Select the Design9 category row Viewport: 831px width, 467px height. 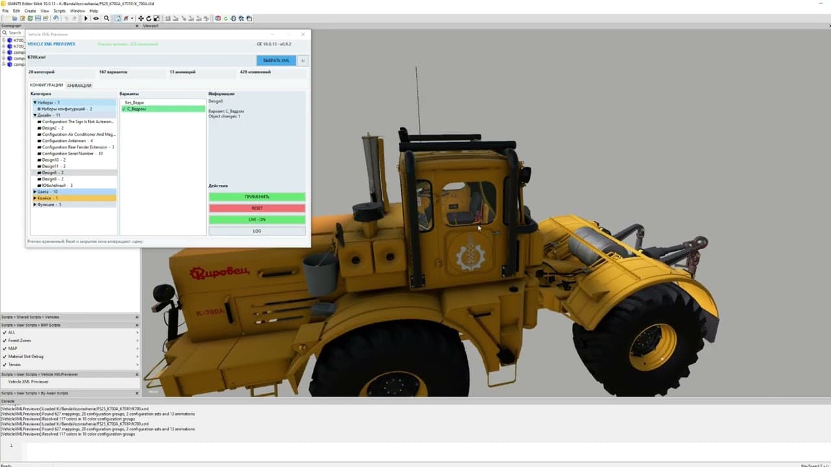coord(74,179)
